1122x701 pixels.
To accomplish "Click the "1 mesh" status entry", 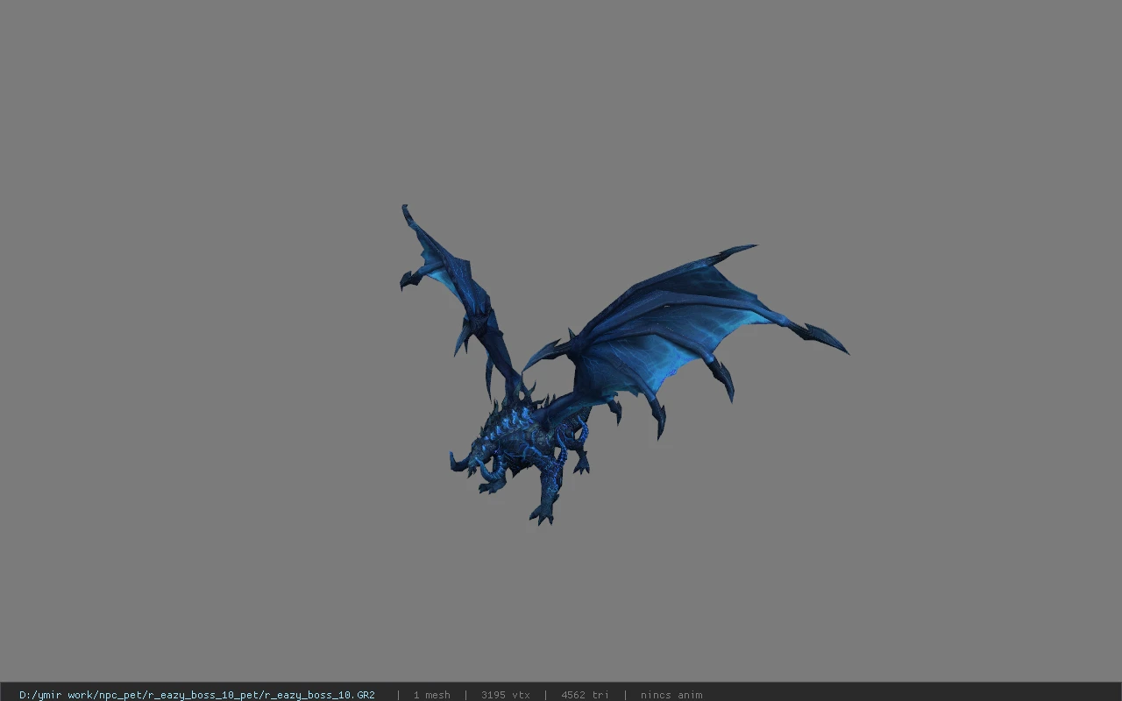I will 431,695.
